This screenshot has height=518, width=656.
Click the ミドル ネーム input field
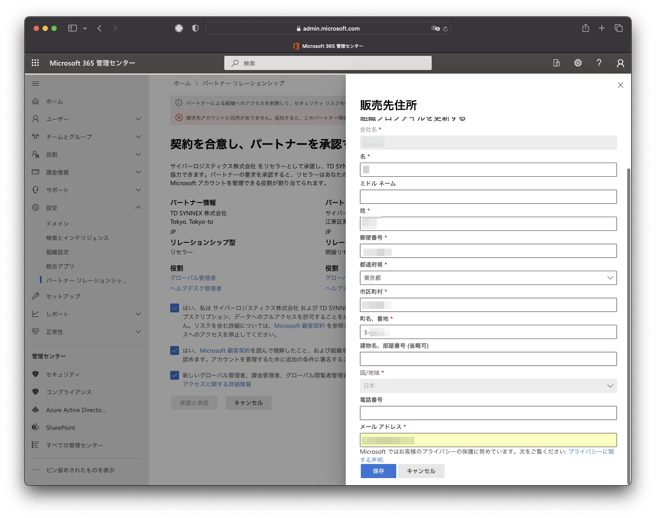(x=488, y=197)
